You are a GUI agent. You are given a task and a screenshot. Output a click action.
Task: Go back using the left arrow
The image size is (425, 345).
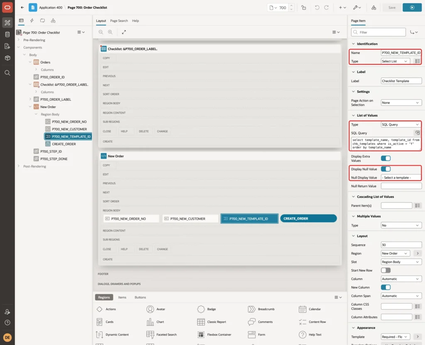coord(22,7)
